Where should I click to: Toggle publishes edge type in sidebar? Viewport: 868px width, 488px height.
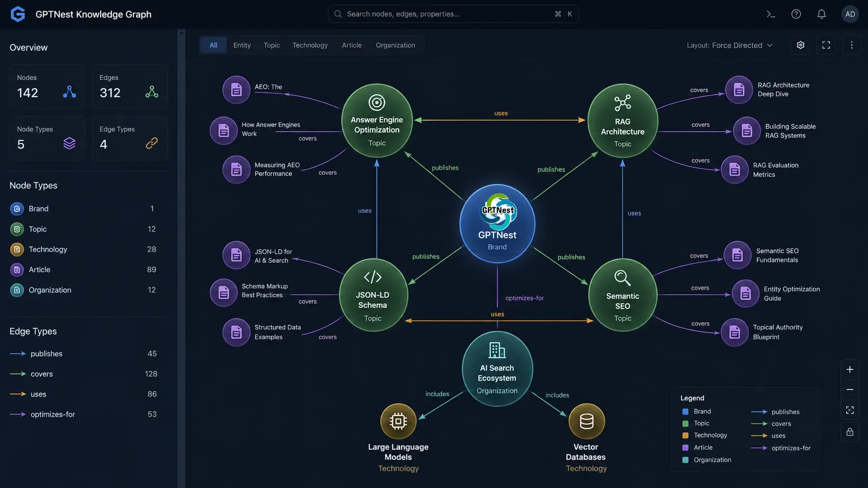83,354
